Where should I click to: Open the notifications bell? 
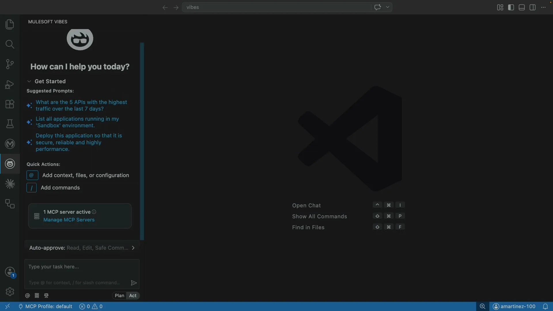545,306
